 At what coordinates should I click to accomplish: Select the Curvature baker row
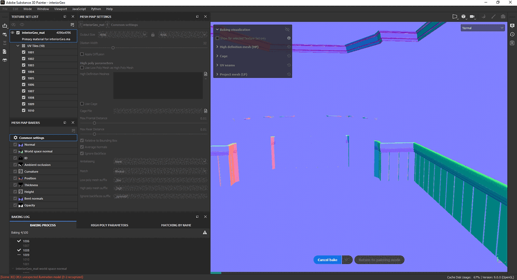tap(43, 171)
